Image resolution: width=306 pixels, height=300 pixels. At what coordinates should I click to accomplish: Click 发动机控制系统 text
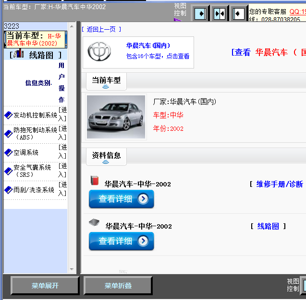click(35, 115)
